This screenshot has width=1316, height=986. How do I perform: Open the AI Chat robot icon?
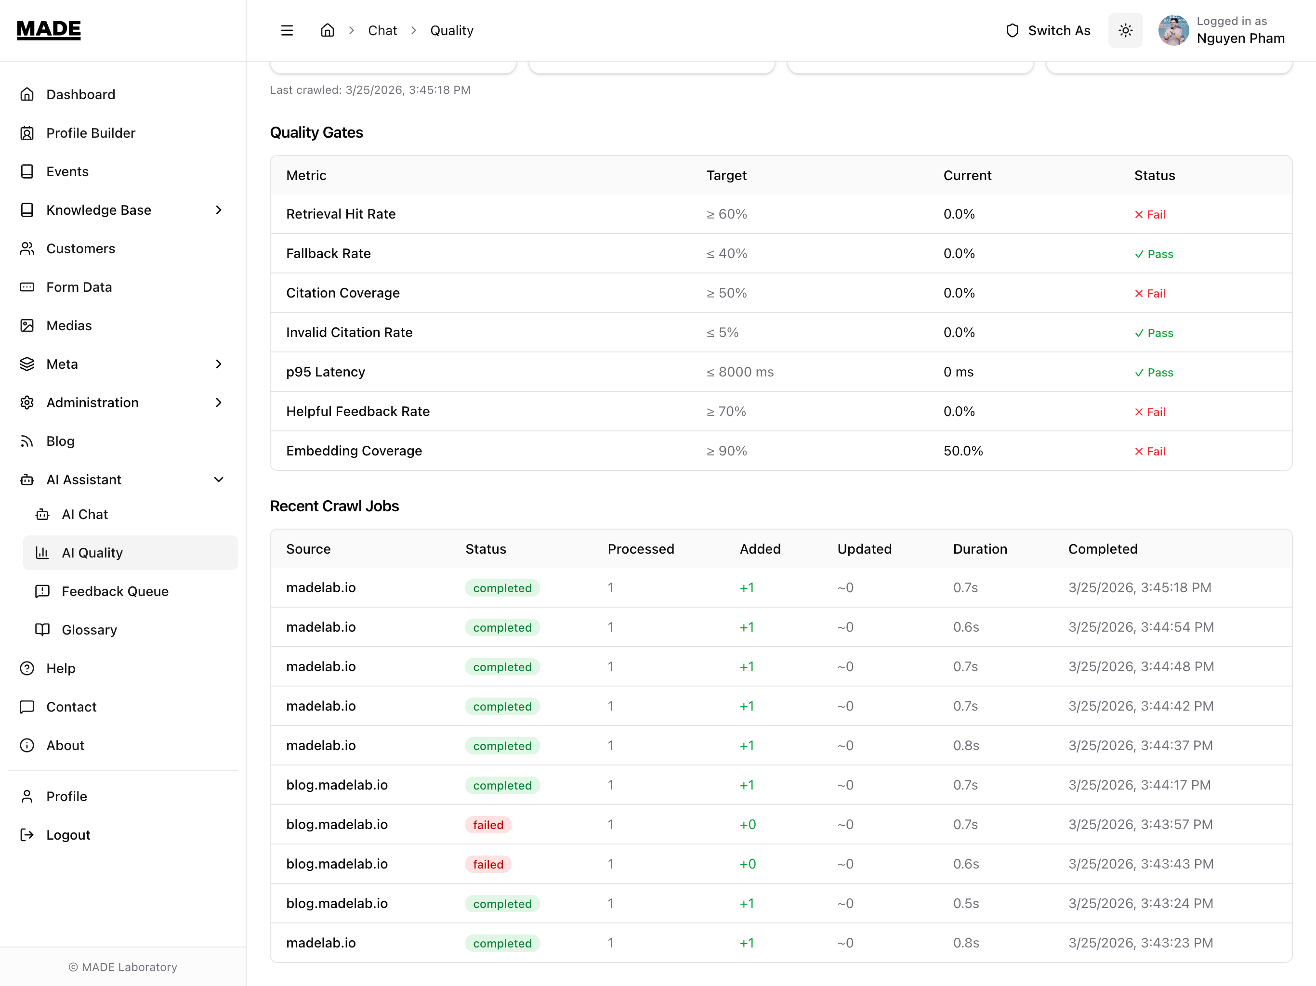[42, 514]
